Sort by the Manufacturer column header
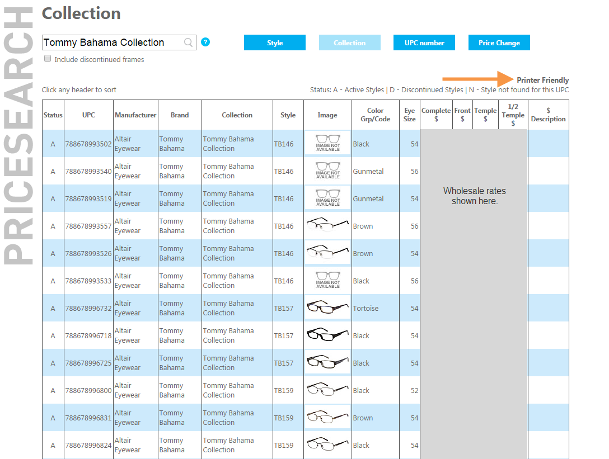The width and height of the screenshot is (609, 459). click(x=135, y=115)
